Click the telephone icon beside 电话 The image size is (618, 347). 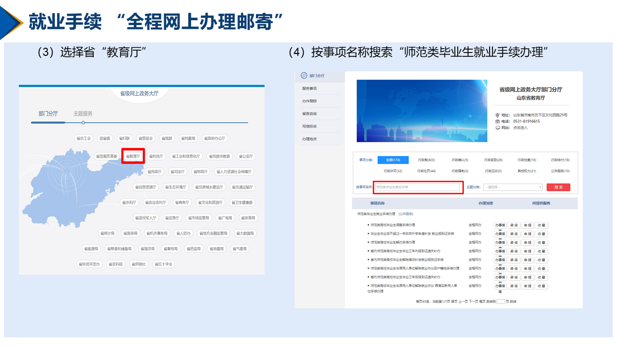point(497,121)
